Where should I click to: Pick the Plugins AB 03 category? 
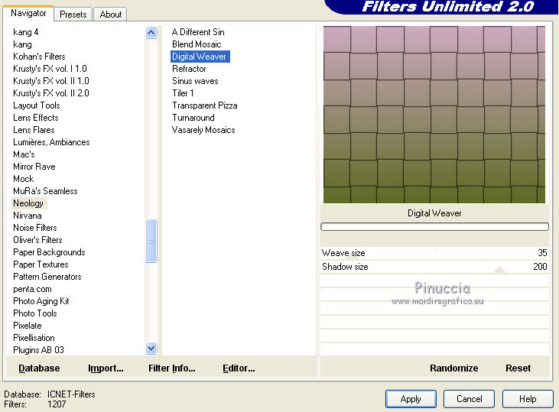pos(38,349)
